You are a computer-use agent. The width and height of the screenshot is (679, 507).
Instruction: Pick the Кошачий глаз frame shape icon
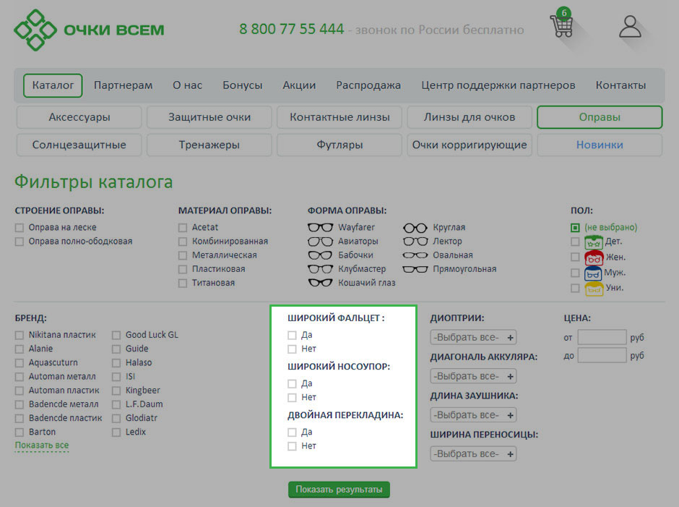[x=320, y=283]
